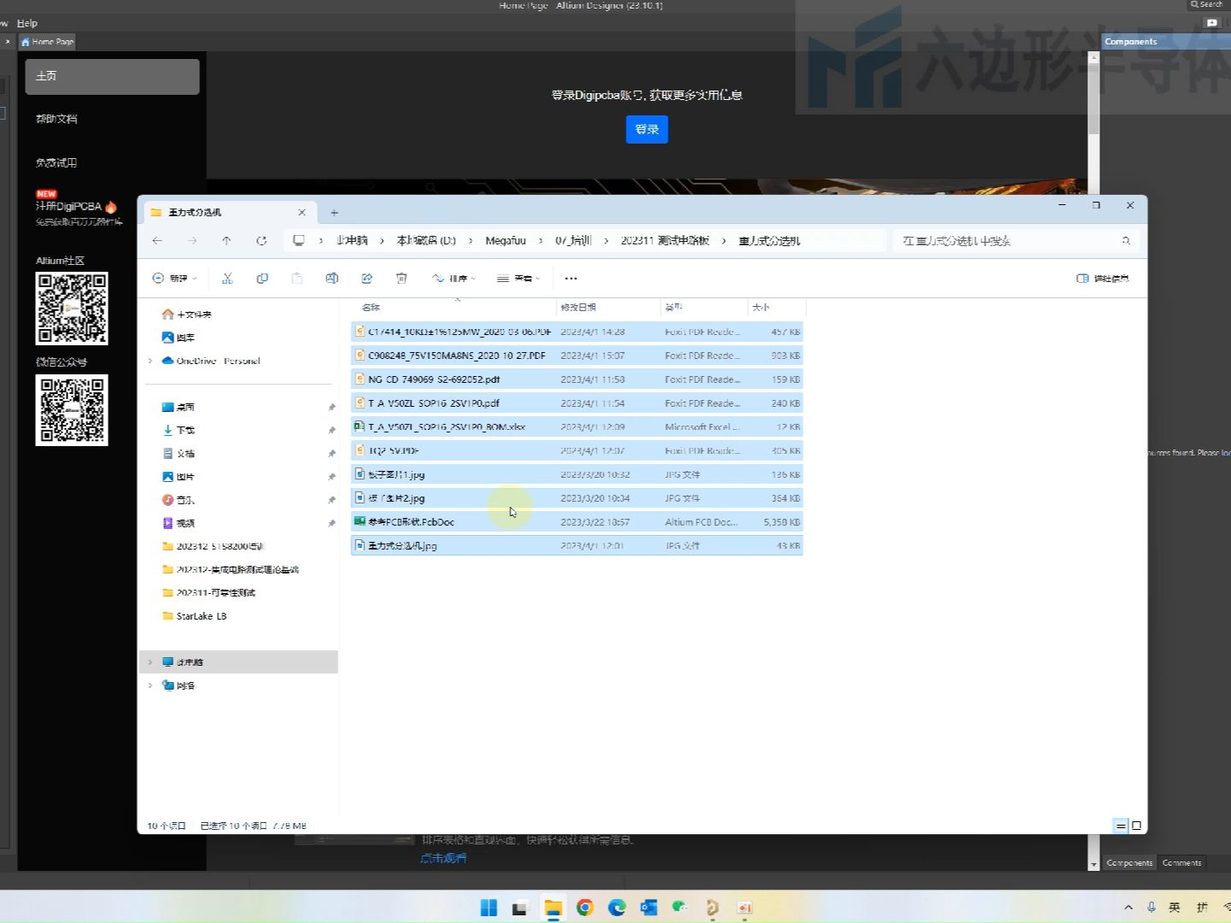
Task: Click the Rename icon in the toolbar
Action: (332, 278)
